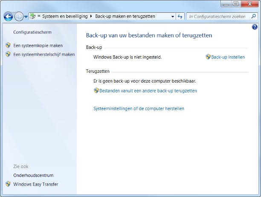Click the greyed Forward arrow button

click(19, 17)
